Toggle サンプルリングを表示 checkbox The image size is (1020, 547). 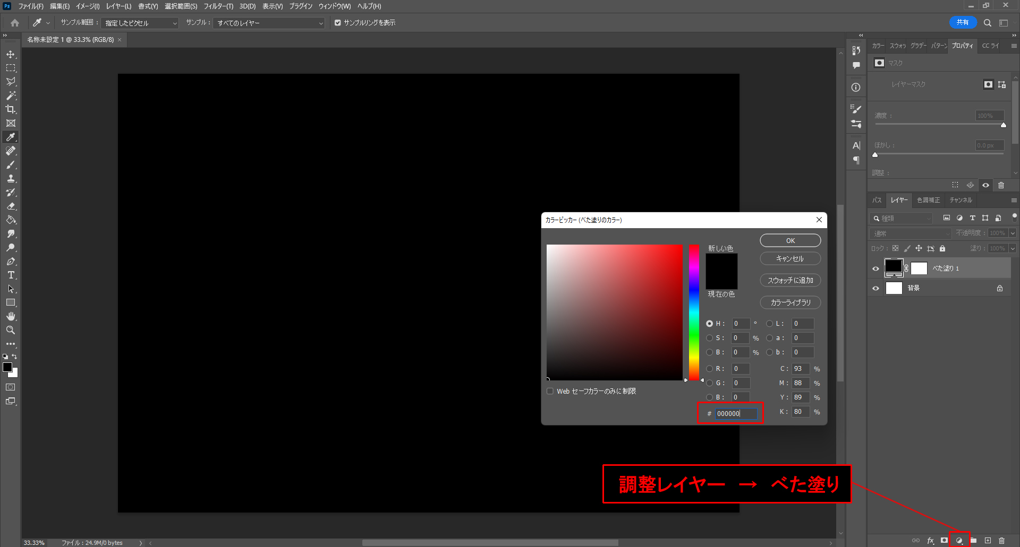(338, 23)
